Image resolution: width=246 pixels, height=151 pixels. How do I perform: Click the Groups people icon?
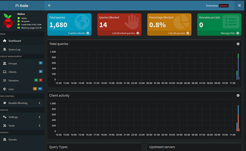point(5,63)
